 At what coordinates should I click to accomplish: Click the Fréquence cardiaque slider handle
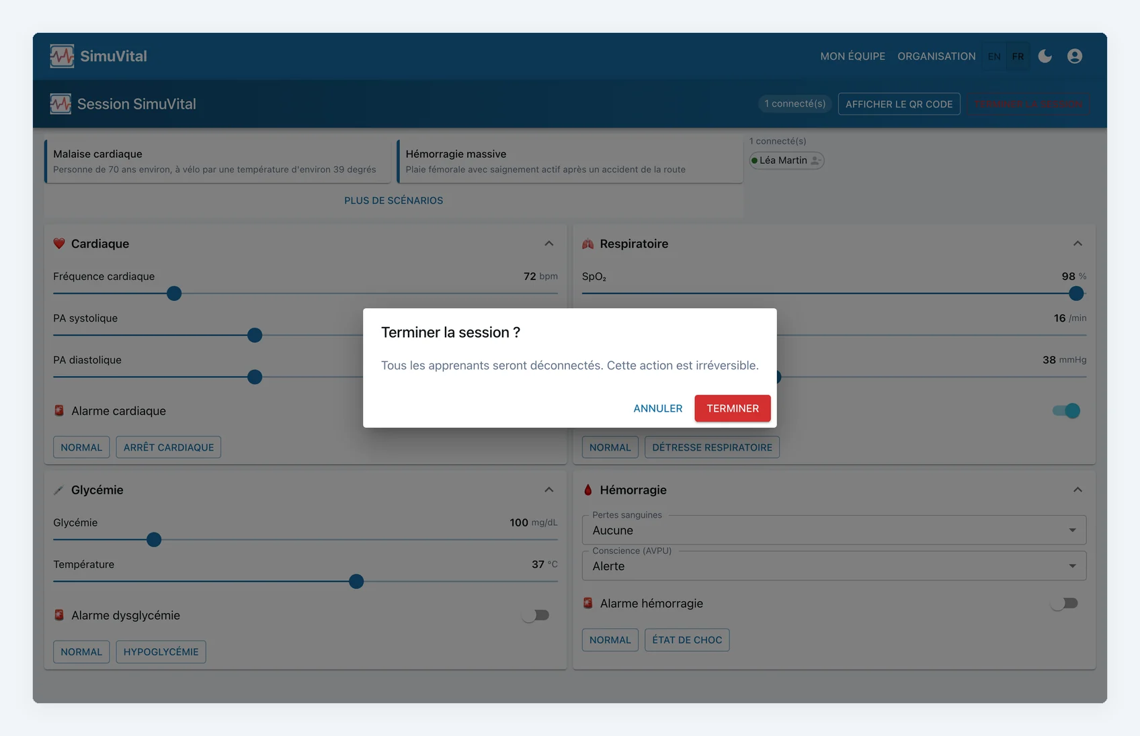point(174,293)
